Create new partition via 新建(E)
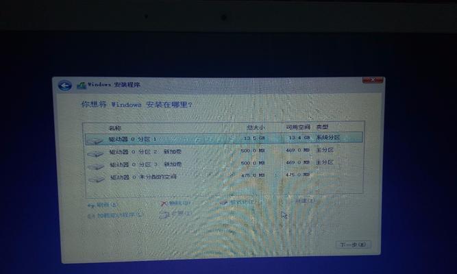 305,201
